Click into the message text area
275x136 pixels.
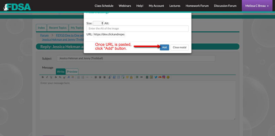[x=137, y=100]
